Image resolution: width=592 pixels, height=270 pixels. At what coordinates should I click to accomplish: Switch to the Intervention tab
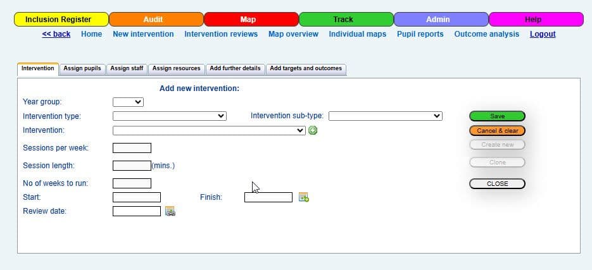(x=38, y=69)
